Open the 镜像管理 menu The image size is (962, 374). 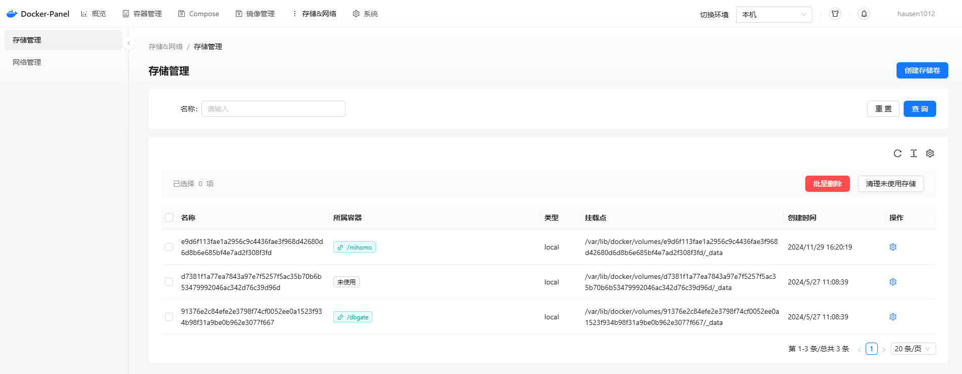(x=255, y=14)
